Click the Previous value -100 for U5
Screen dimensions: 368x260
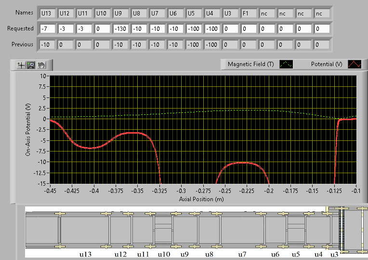tap(194, 45)
